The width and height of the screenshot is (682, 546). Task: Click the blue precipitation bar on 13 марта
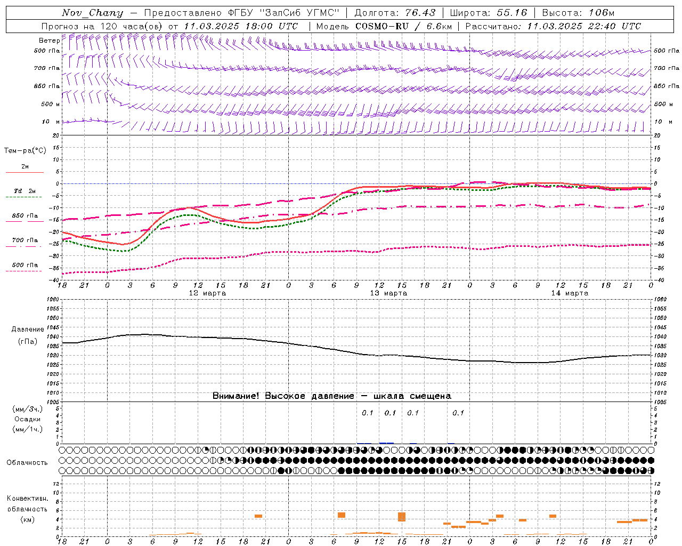pyautogui.click(x=386, y=443)
